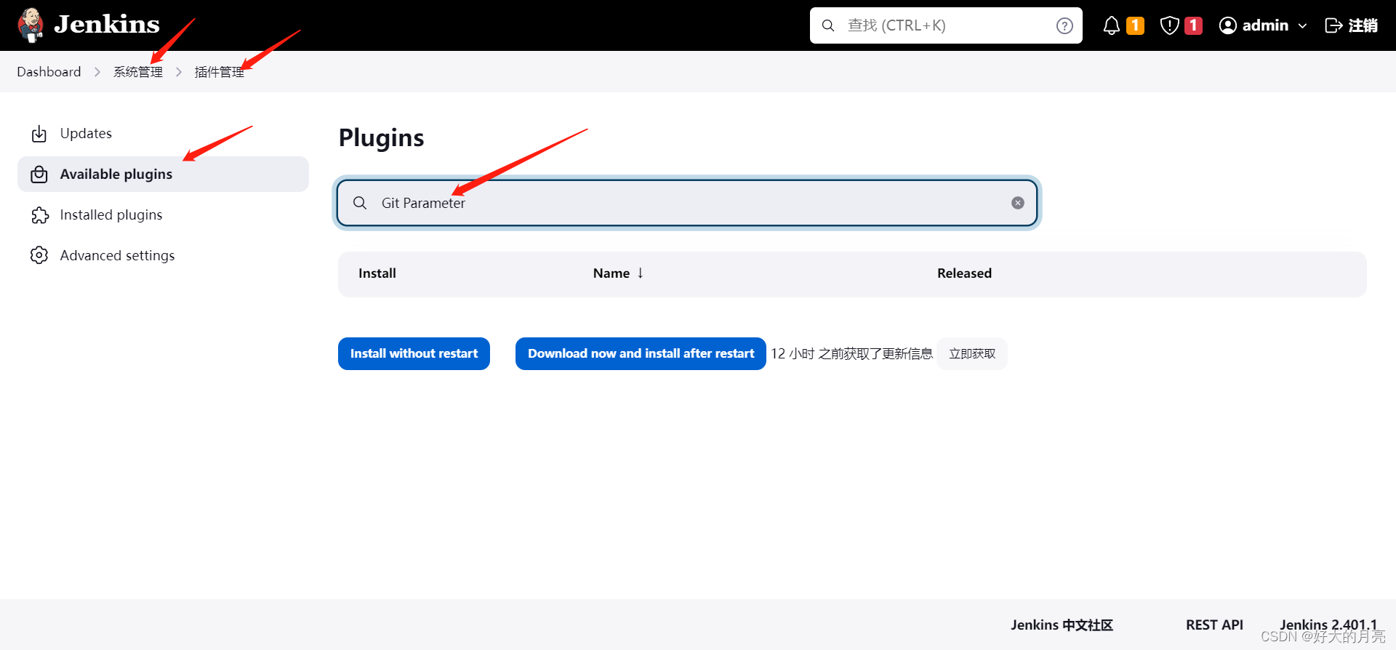The width and height of the screenshot is (1396, 650).
Task: Click the Updates download icon
Action: click(39, 134)
